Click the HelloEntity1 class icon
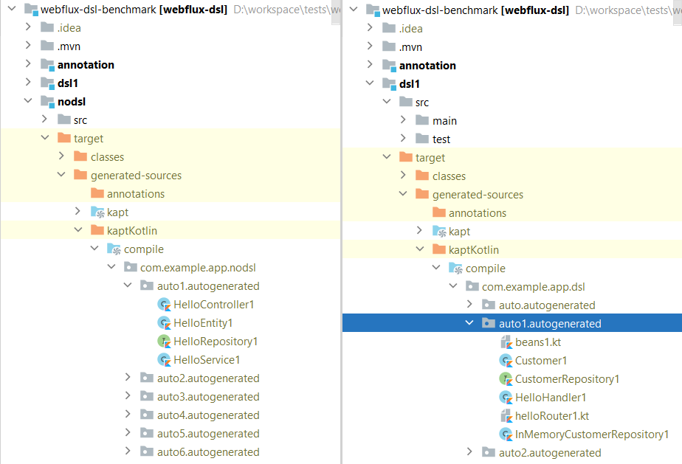The image size is (682, 464). [164, 323]
